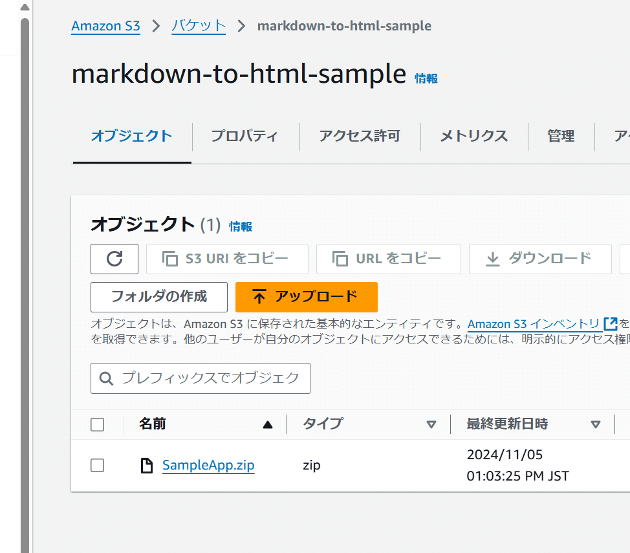Download the selected object

[x=539, y=259]
